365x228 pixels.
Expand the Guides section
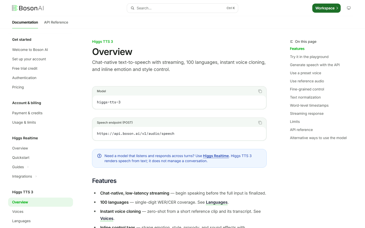[28, 167]
